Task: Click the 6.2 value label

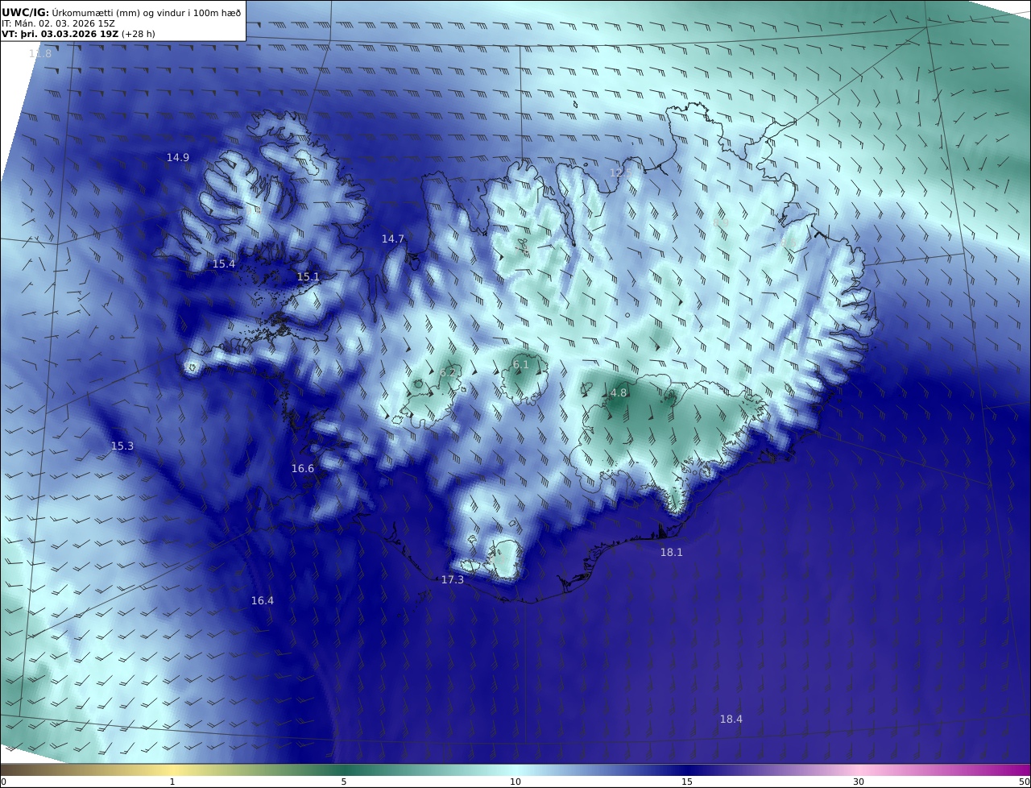Action: click(x=448, y=371)
